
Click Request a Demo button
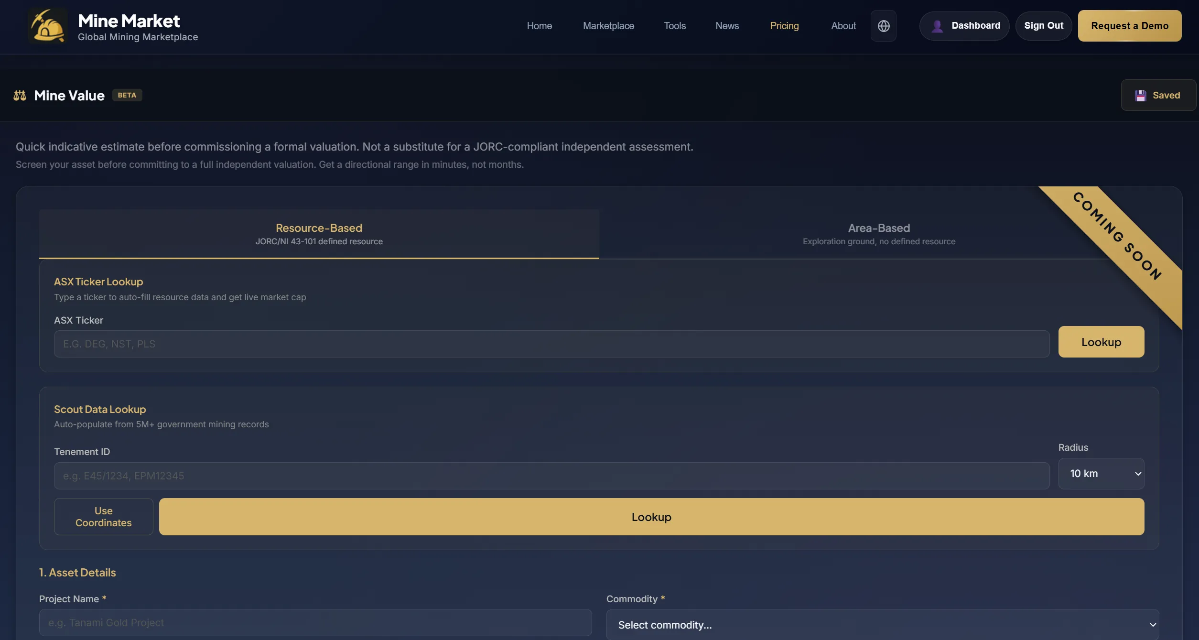tap(1129, 26)
